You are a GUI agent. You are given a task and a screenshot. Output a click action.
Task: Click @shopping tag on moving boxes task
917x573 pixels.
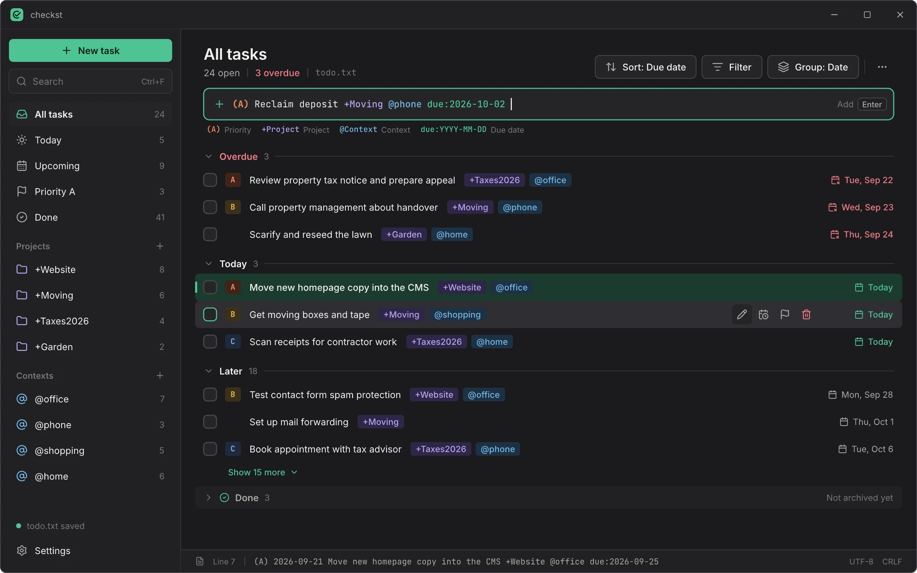tap(457, 314)
